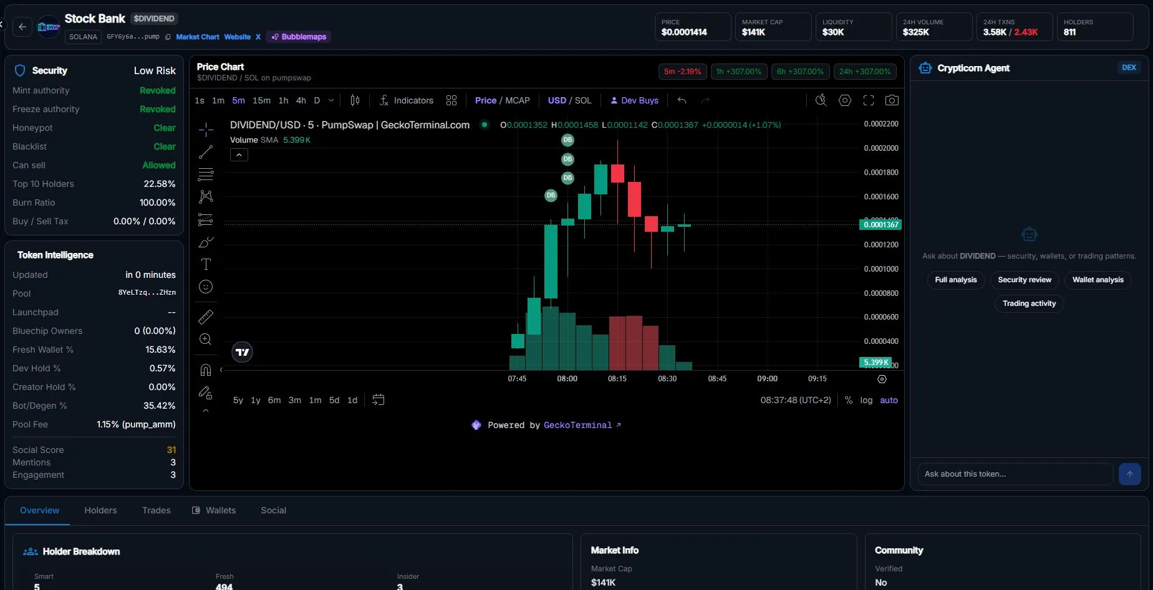The height and width of the screenshot is (590, 1153).
Task: Open indicator templates grid
Action: click(x=451, y=100)
